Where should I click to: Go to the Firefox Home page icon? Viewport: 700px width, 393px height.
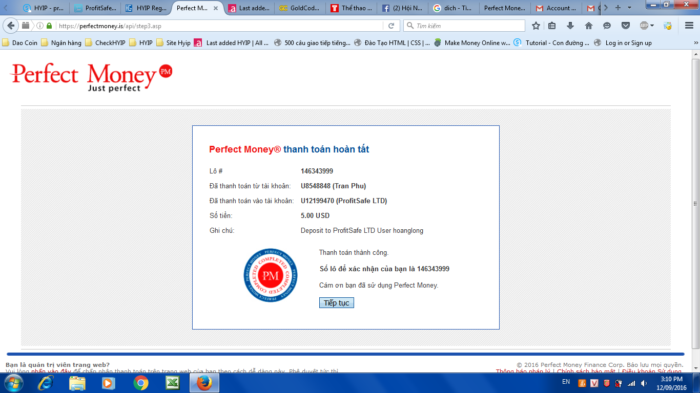click(x=589, y=26)
